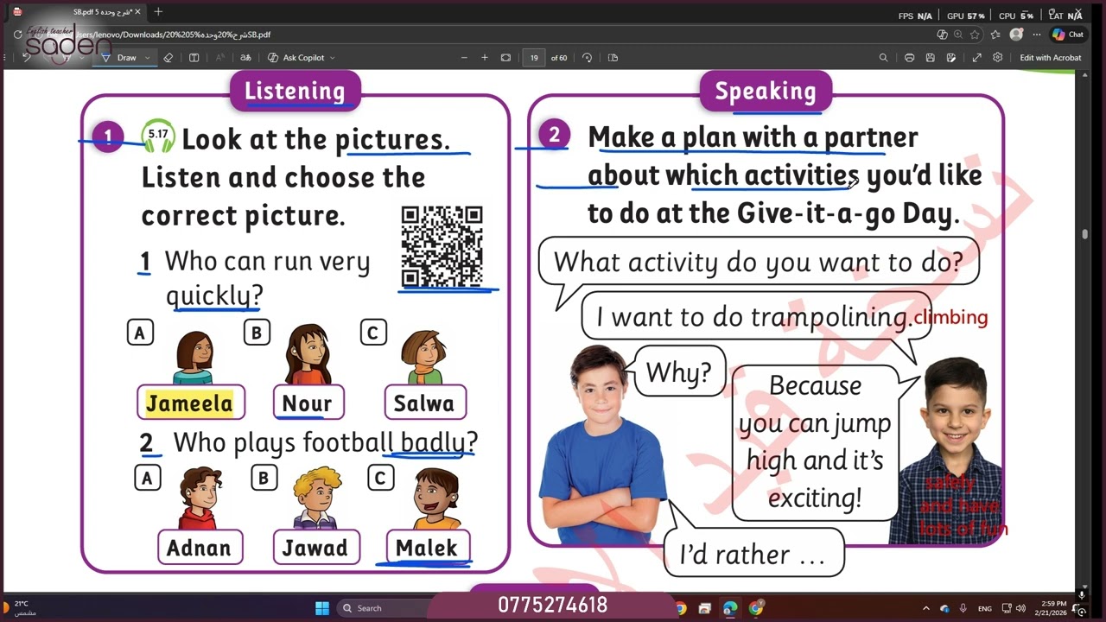Click the Ask Copilot button

click(296, 58)
